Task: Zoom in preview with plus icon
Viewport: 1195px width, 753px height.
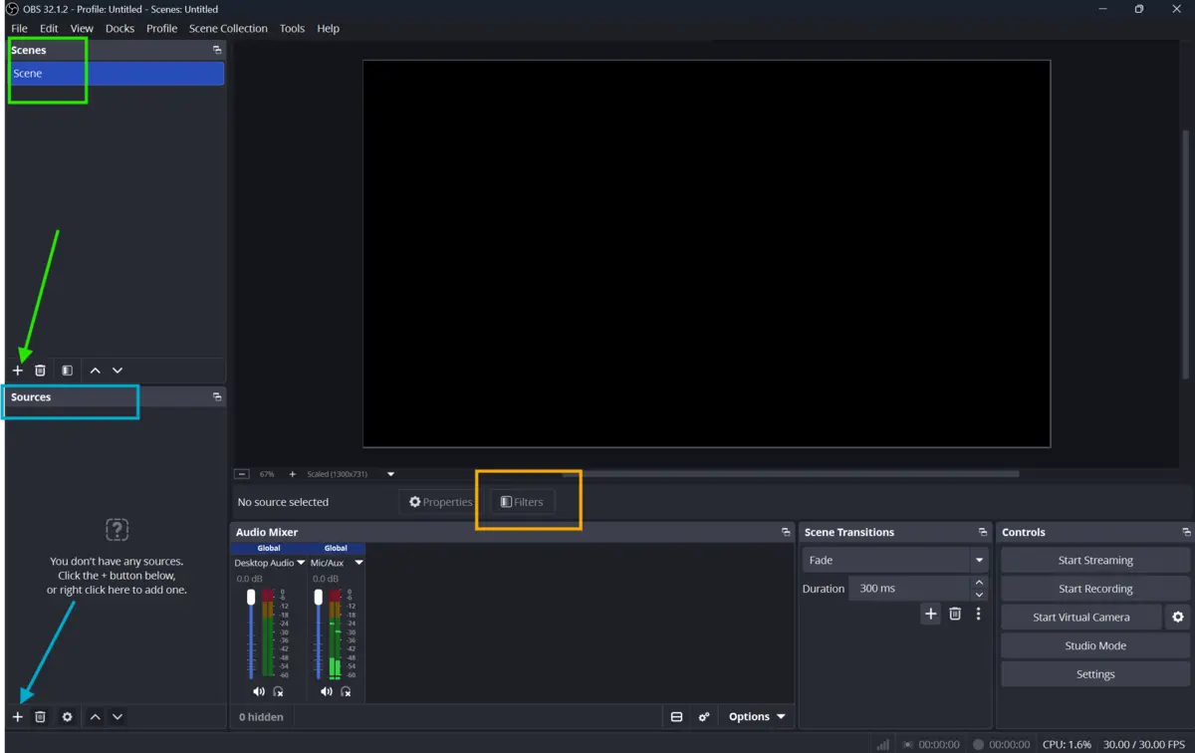Action: point(292,474)
